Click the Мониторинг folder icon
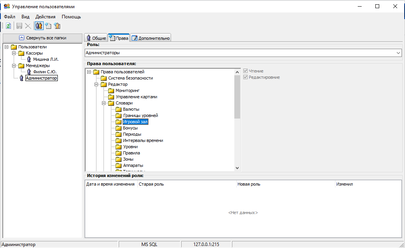Image resolution: width=405 pixels, height=248 pixels. point(111,90)
